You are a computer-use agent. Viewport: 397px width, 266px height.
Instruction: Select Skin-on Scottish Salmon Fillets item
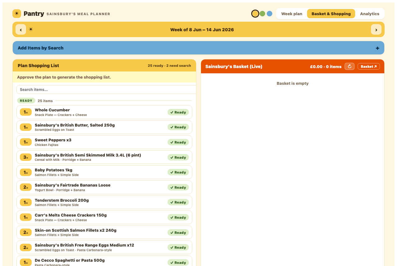pyautogui.click(x=76, y=230)
